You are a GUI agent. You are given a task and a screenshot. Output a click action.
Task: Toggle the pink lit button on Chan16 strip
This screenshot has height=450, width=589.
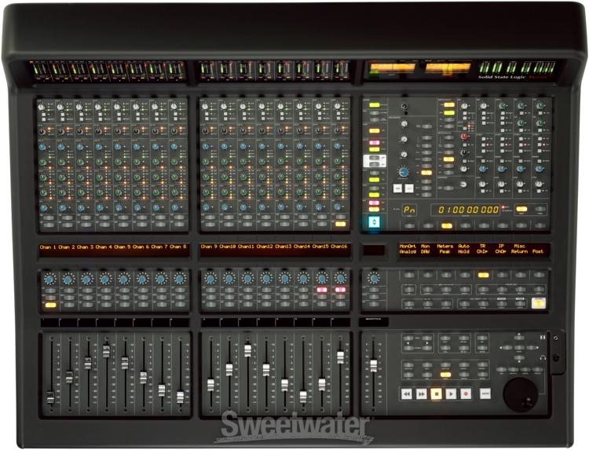340,290
